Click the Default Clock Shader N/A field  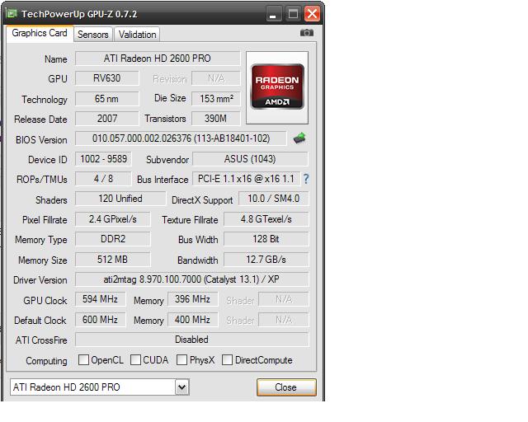[284, 320]
